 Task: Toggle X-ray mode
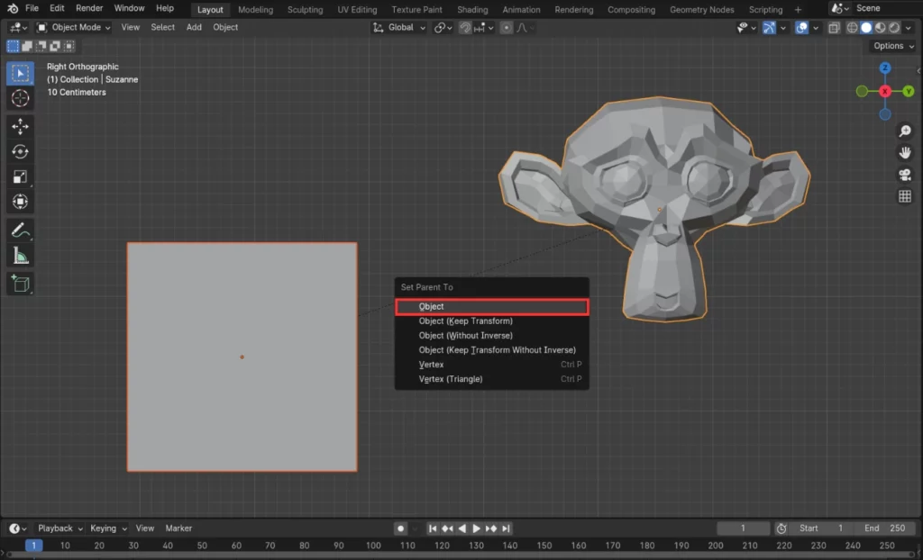(834, 28)
